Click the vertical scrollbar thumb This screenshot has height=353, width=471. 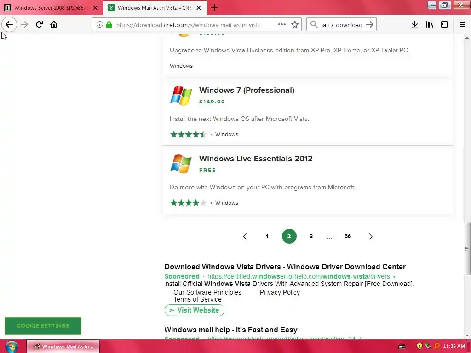[x=467, y=249]
